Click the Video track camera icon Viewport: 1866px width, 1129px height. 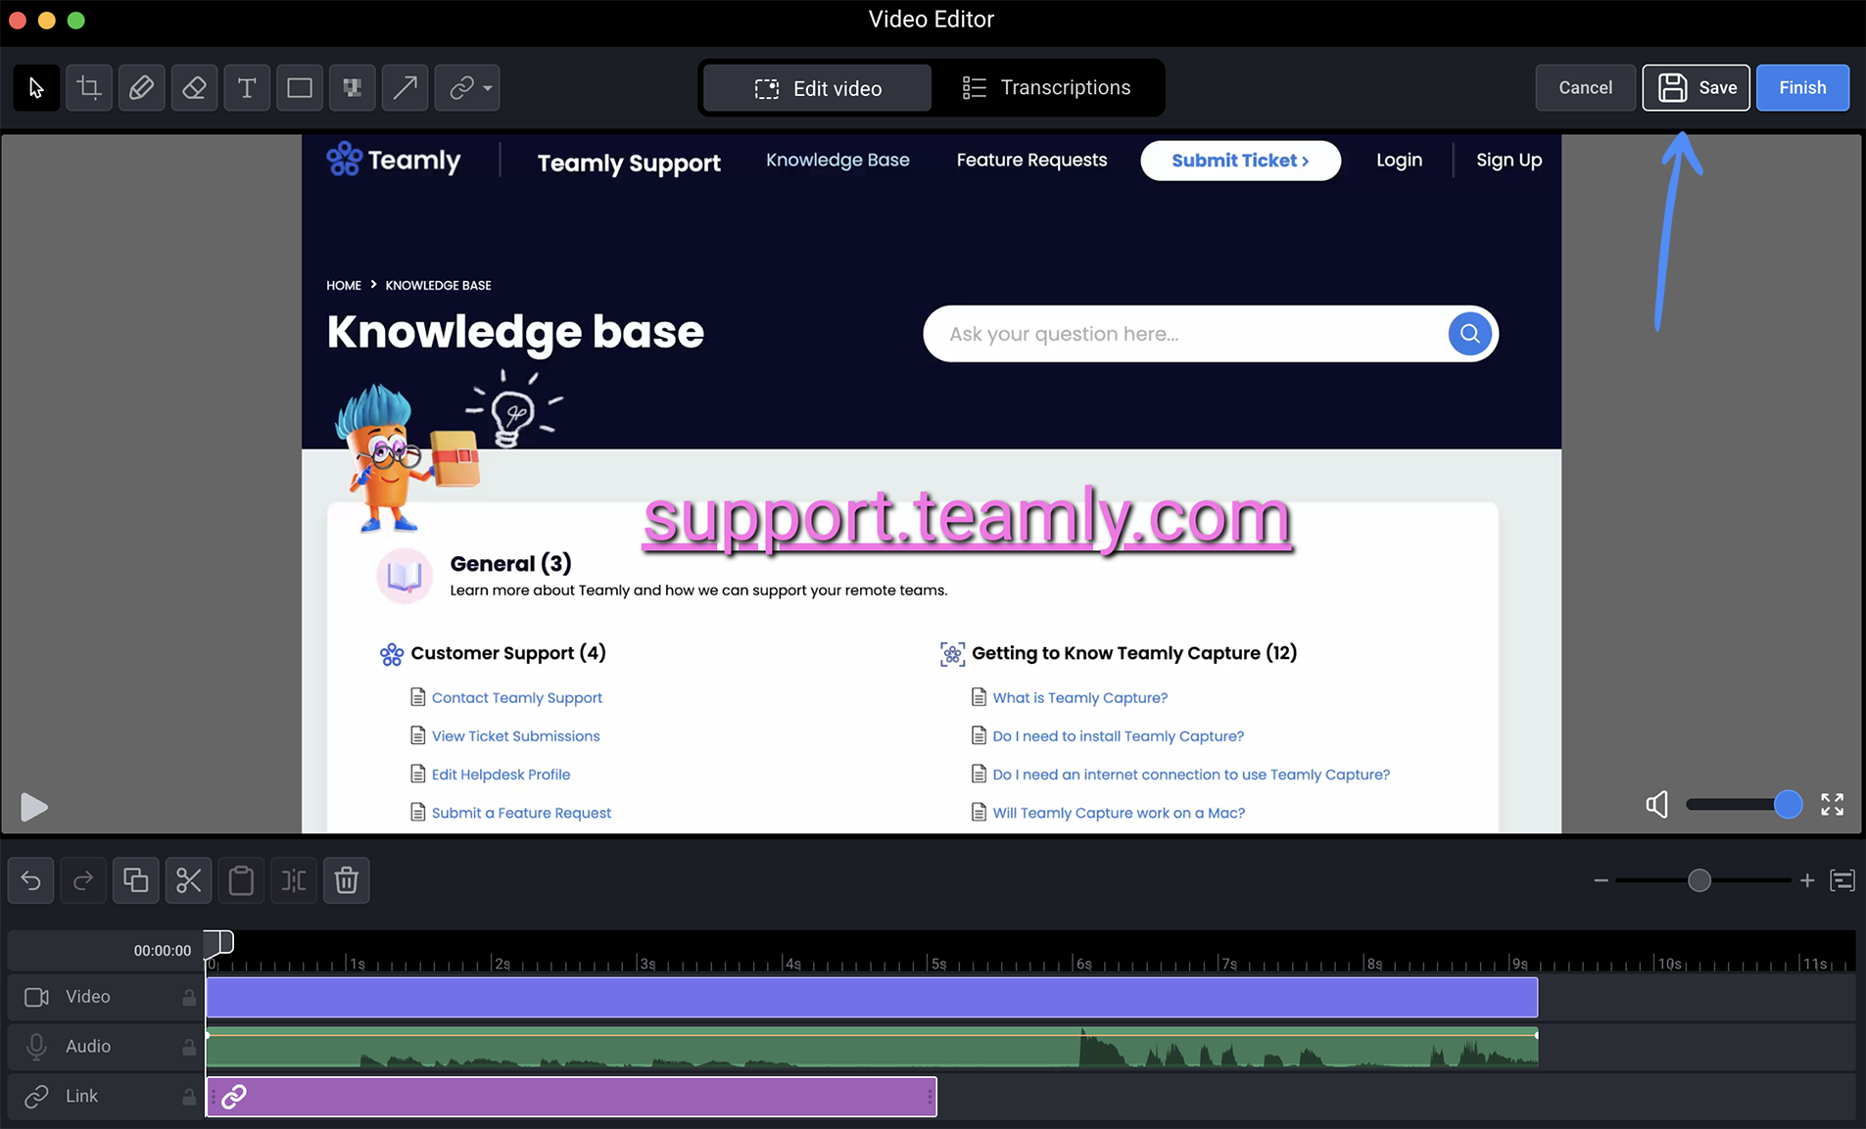(36, 997)
